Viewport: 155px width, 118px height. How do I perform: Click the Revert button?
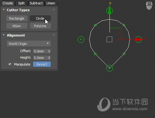click(42, 64)
